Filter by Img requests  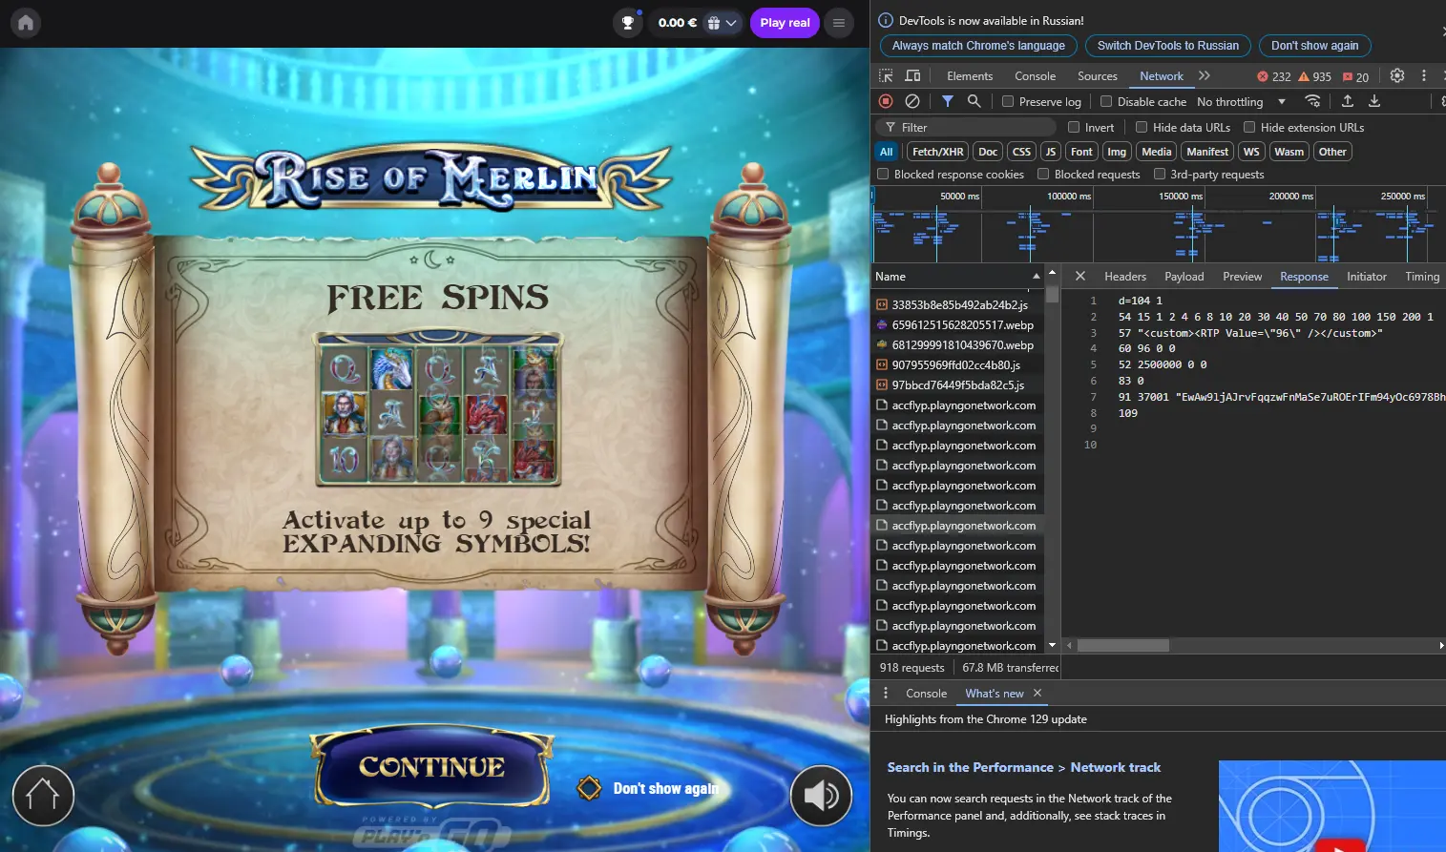(1117, 152)
